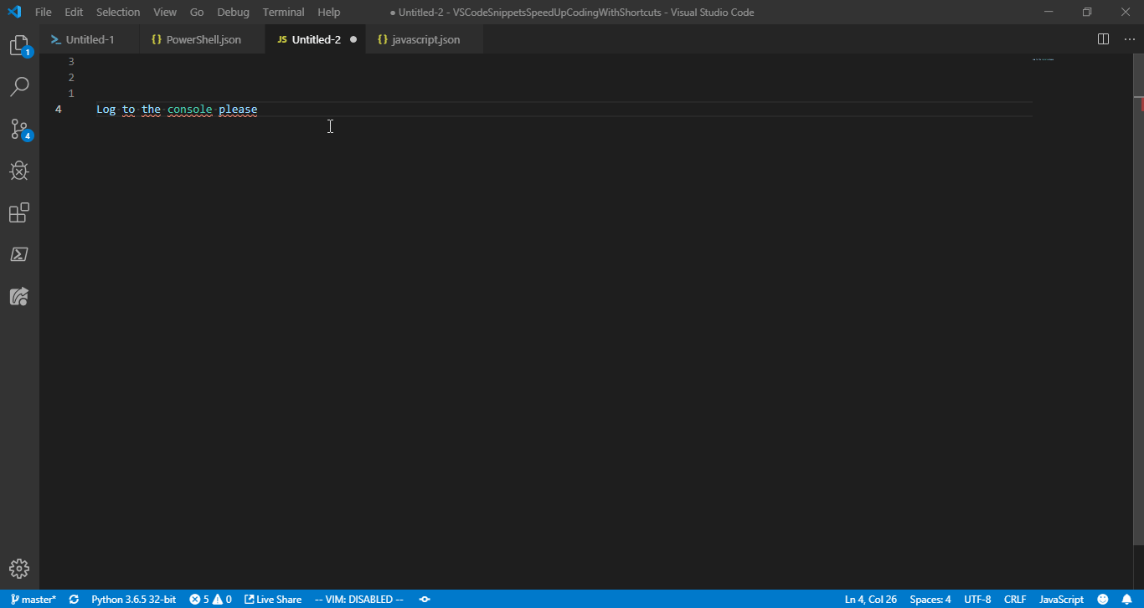Change end of line sequence CRLF
The height and width of the screenshot is (608, 1144).
(x=1015, y=600)
